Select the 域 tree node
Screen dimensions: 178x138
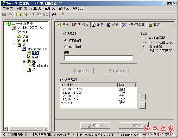pyautogui.click(x=24, y=45)
